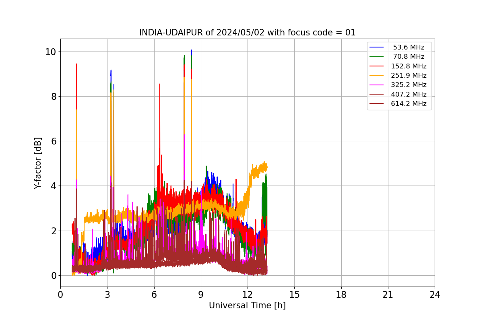The image size is (483, 322).
Task: Click x-axis tick label 24
Action: click(x=435, y=295)
